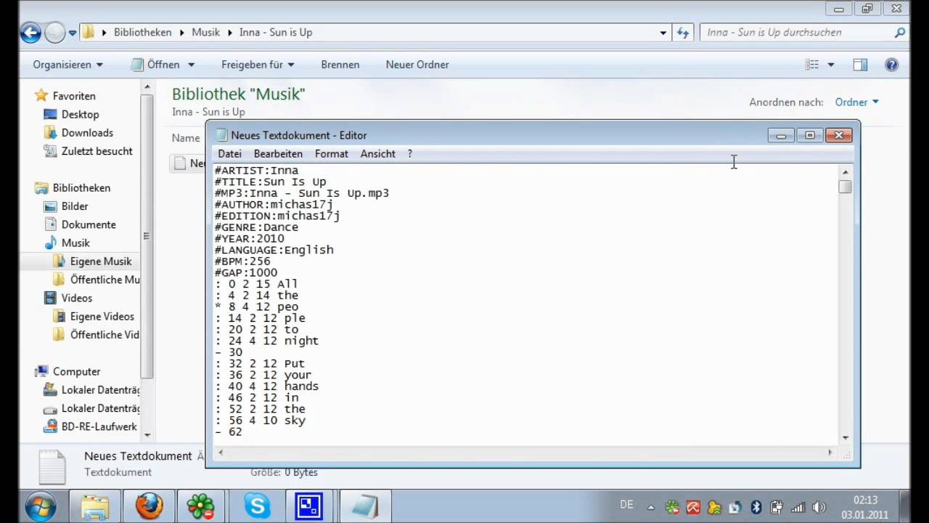
Task: Select Bibliotheken in the navigation pane
Action: (x=81, y=187)
